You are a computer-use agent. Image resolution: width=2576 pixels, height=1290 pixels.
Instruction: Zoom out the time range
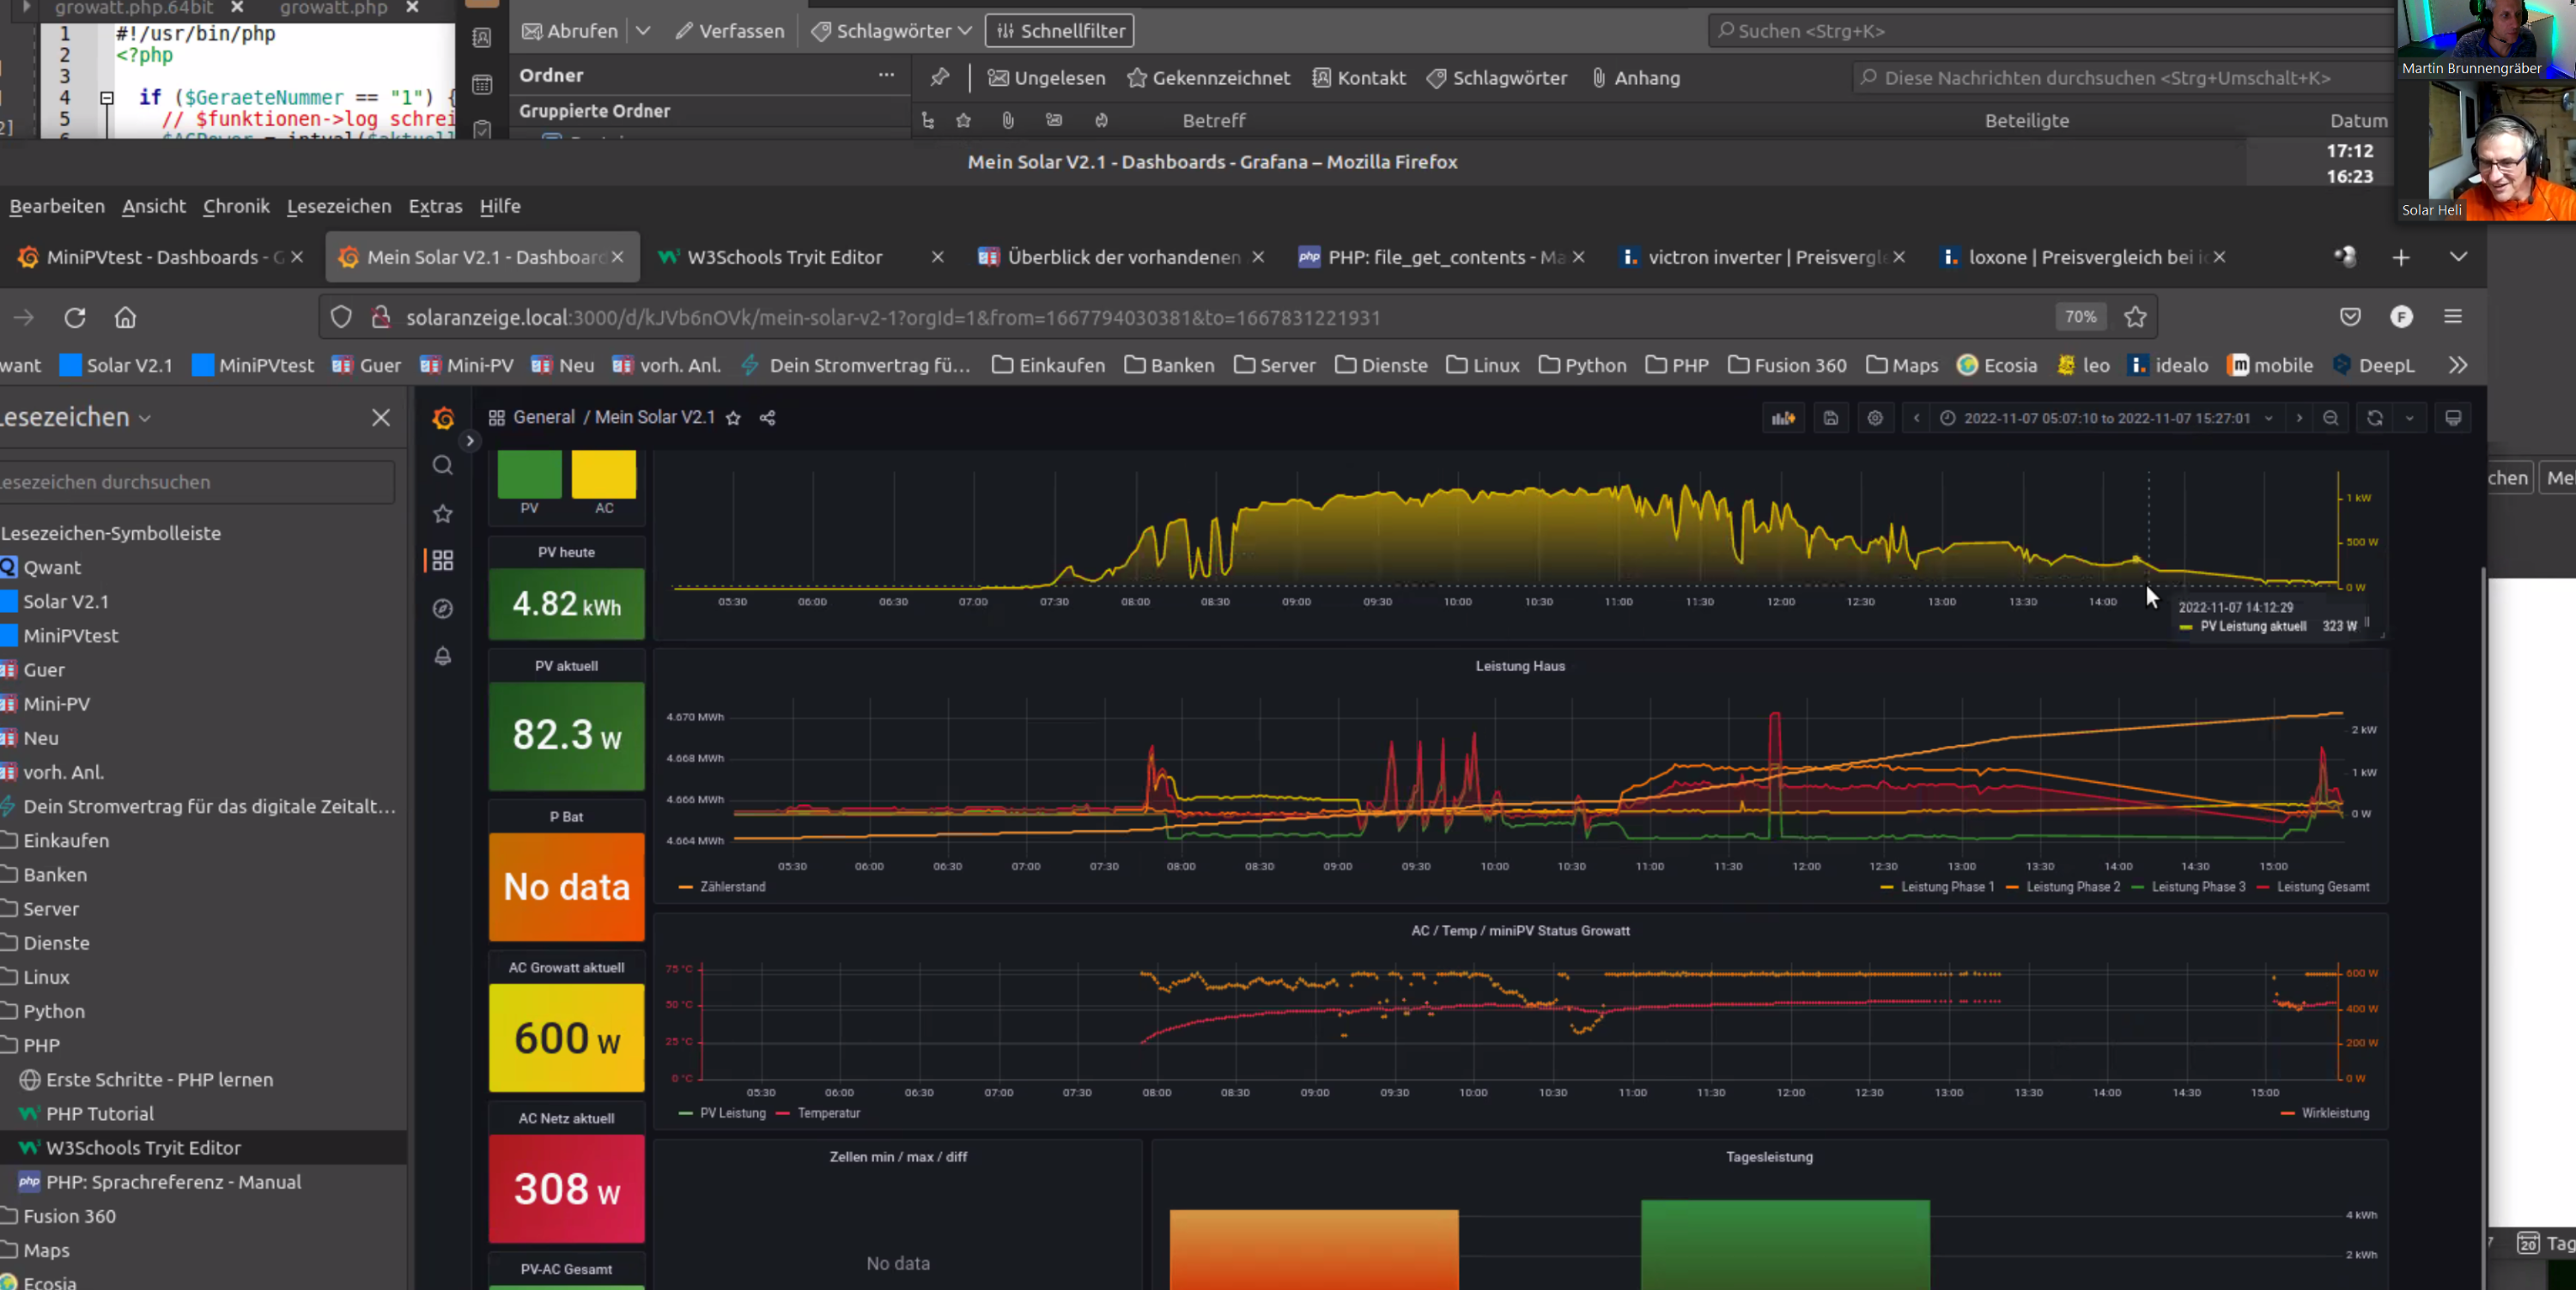[2330, 418]
